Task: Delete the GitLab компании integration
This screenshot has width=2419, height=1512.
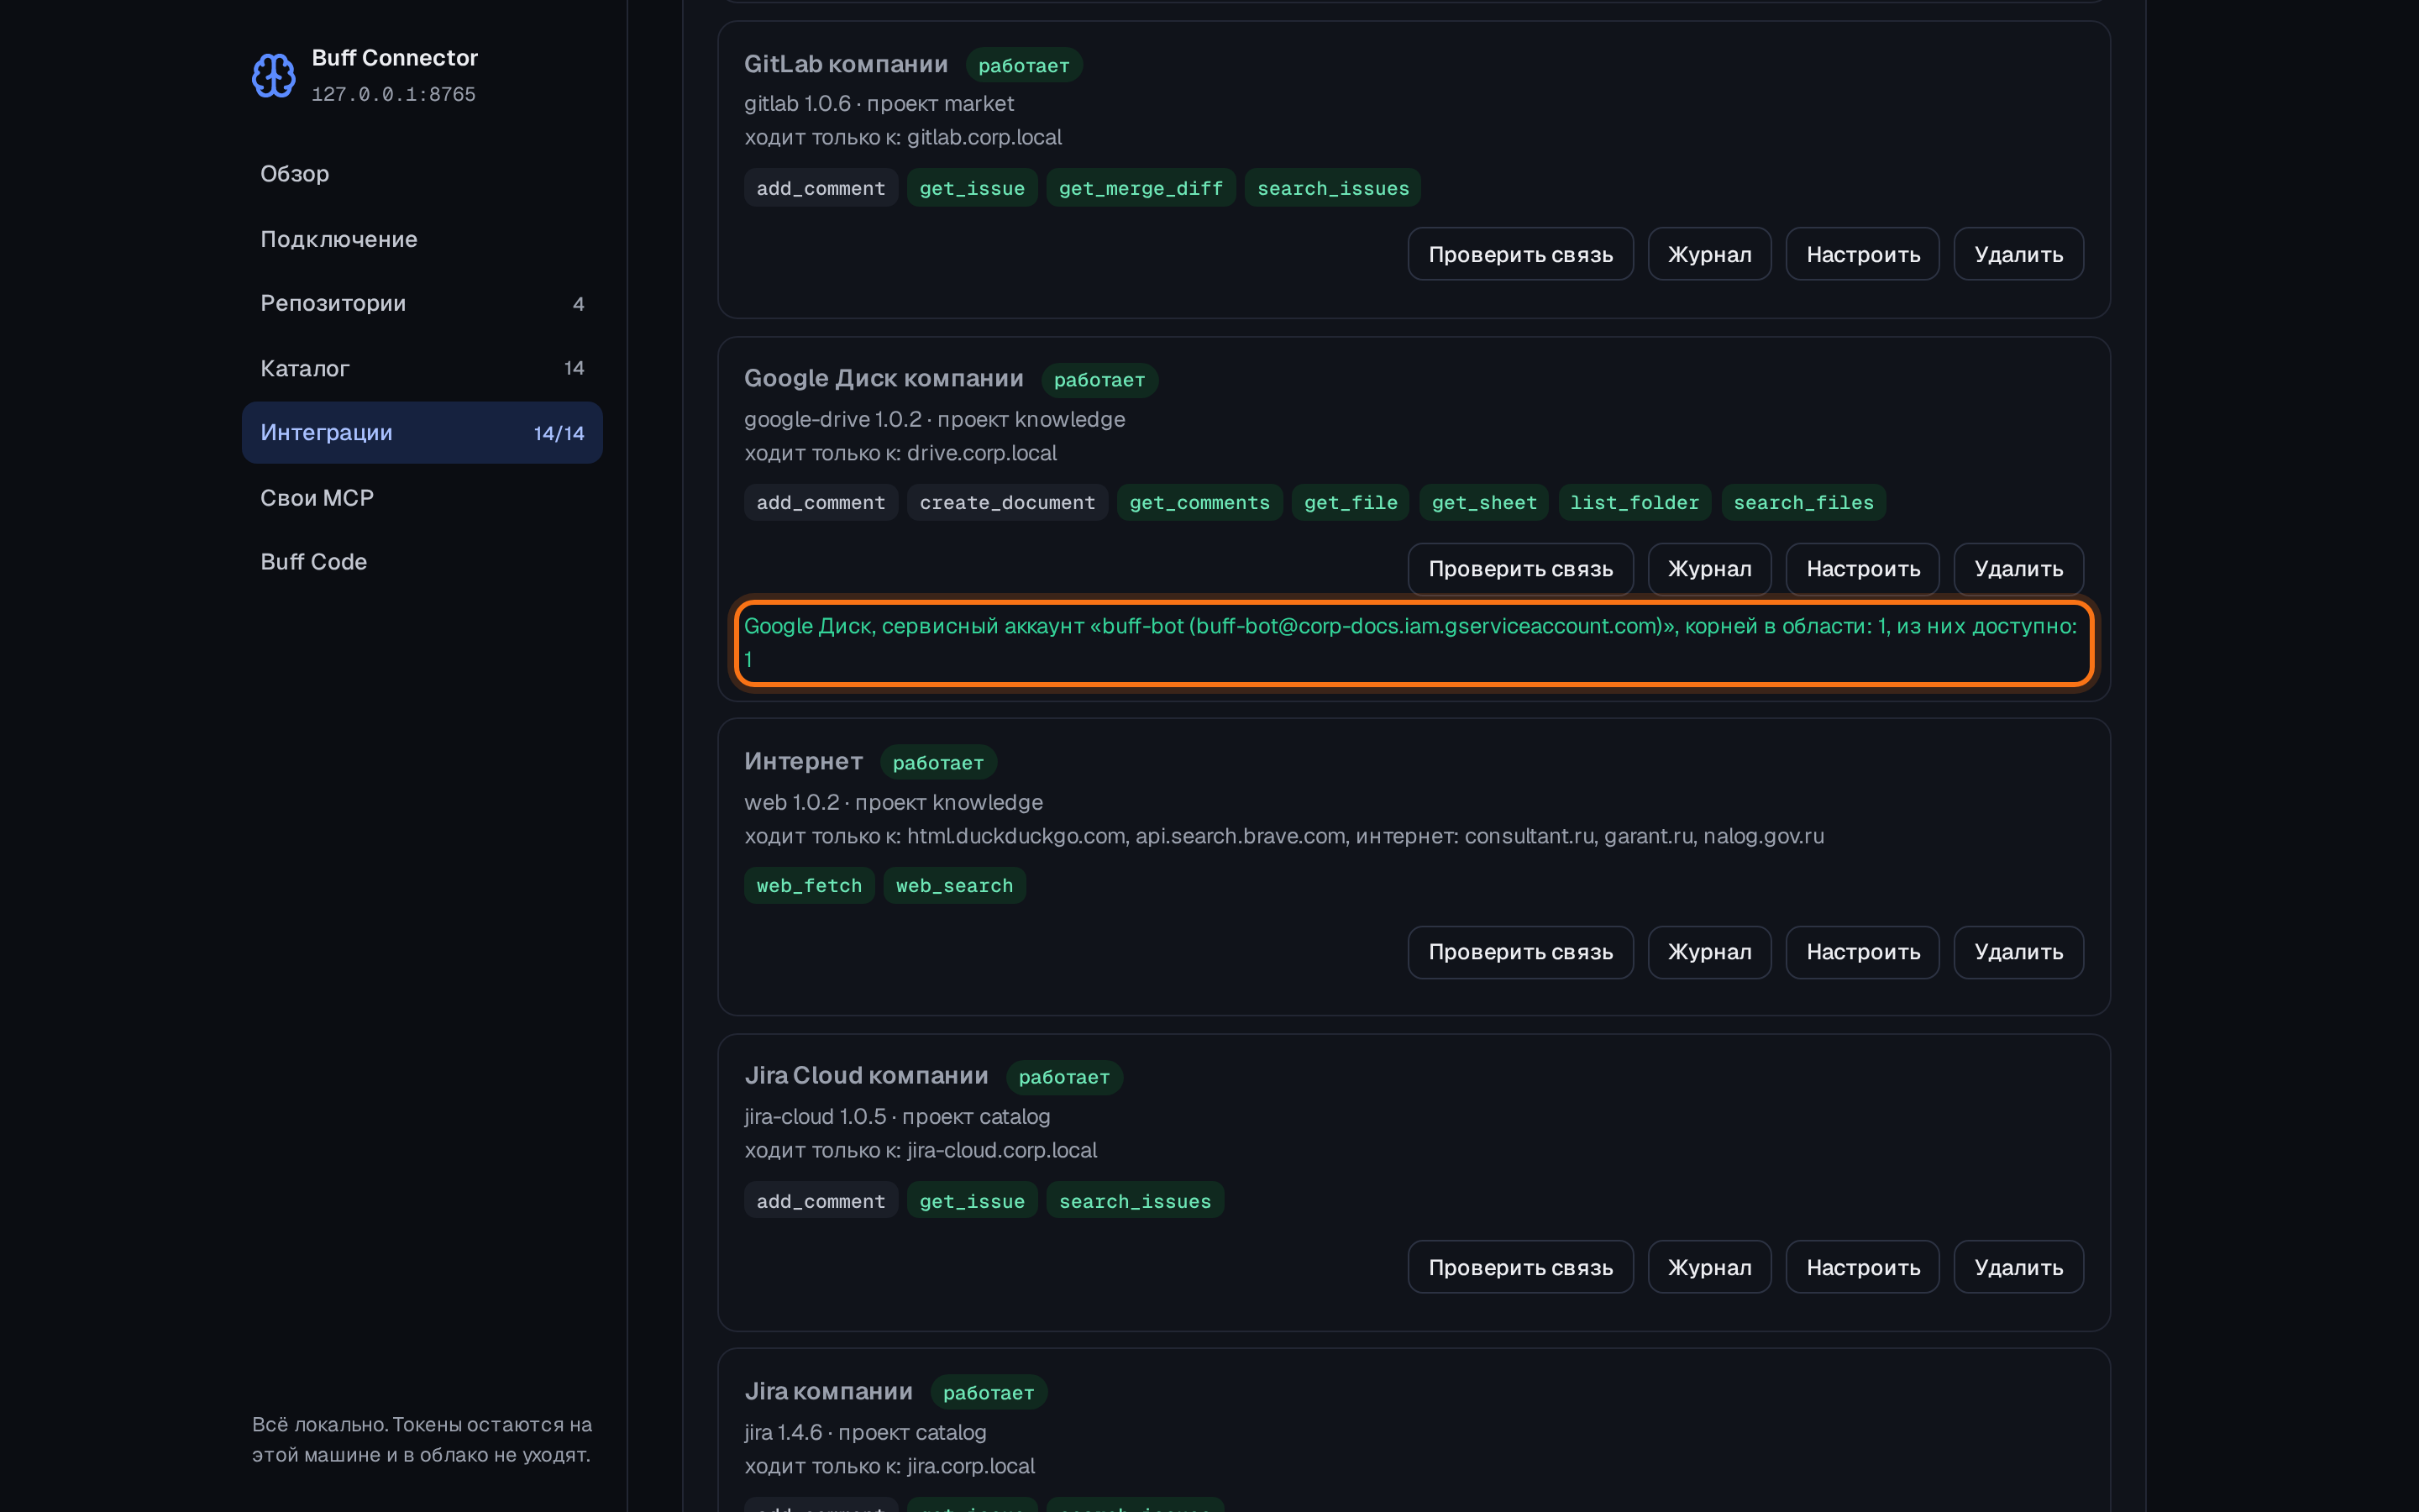Action: [x=2019, y=254]
